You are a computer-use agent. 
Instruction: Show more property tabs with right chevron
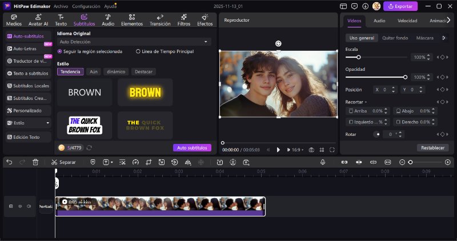pyautogui.click(x=449, y=20)
